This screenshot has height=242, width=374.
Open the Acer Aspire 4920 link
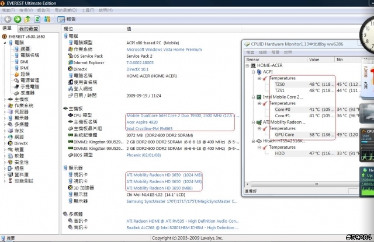click(142, 122)
